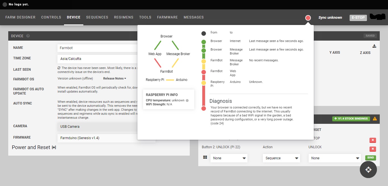Click the V1.4 Stock Bindings button
The width and height of the screenshot is (388, 186).
tap(351, 119)
